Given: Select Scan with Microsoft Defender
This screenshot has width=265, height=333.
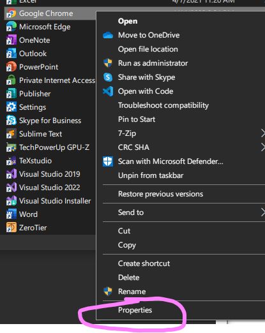Looking at the screenshot, I should pos(170,161).
